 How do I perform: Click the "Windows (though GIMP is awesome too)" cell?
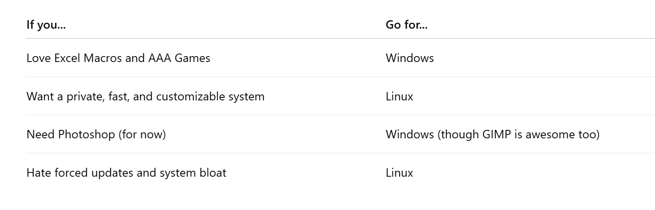pos(493,135)
